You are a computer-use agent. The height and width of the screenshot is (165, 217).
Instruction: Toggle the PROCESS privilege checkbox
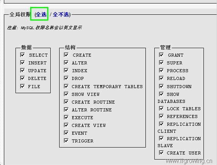pos(161,70)
